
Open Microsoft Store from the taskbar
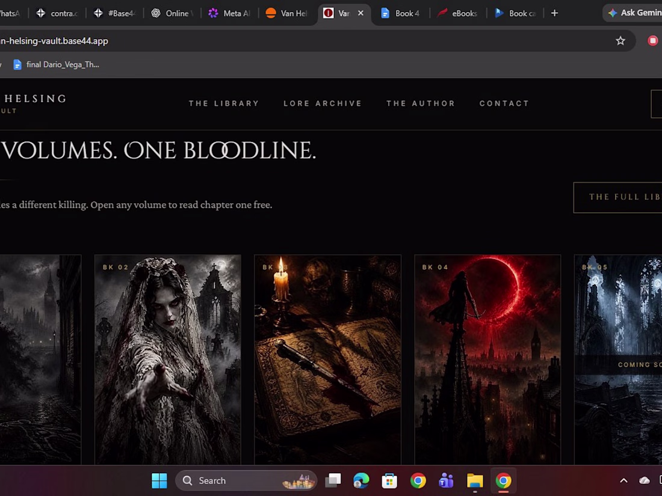pos(389,480)
